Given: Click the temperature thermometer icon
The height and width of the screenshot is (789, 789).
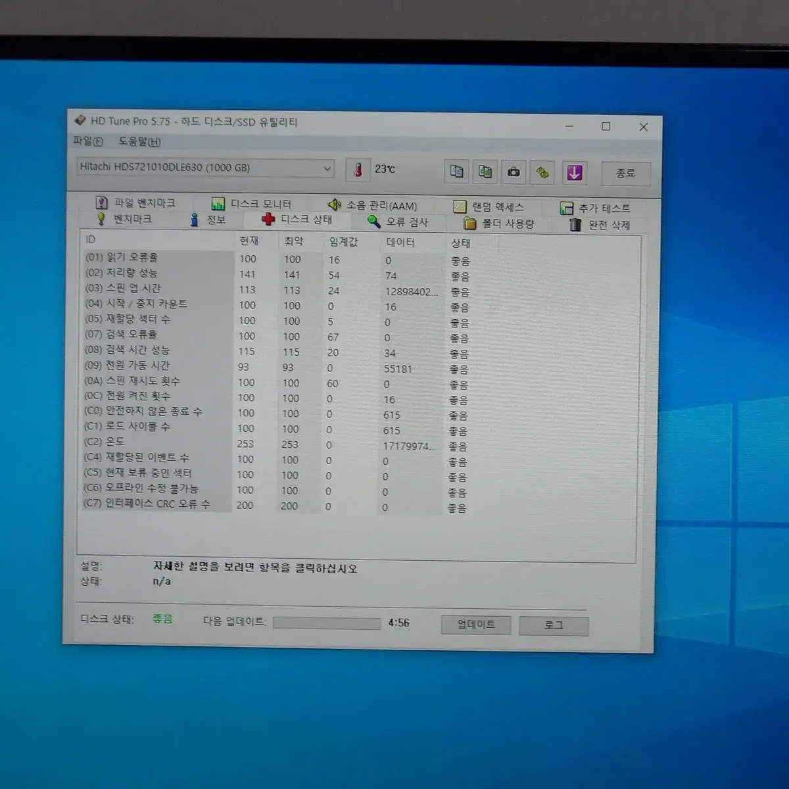Looking at the screenshot, I should tap(358, 170).
